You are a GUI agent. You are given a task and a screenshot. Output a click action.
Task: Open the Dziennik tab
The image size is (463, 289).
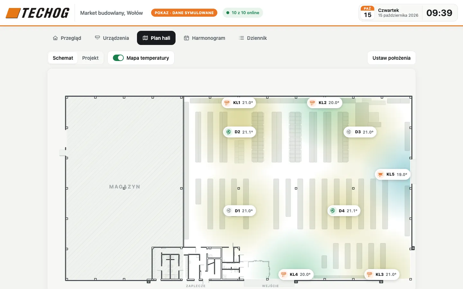tap(253, 38)
